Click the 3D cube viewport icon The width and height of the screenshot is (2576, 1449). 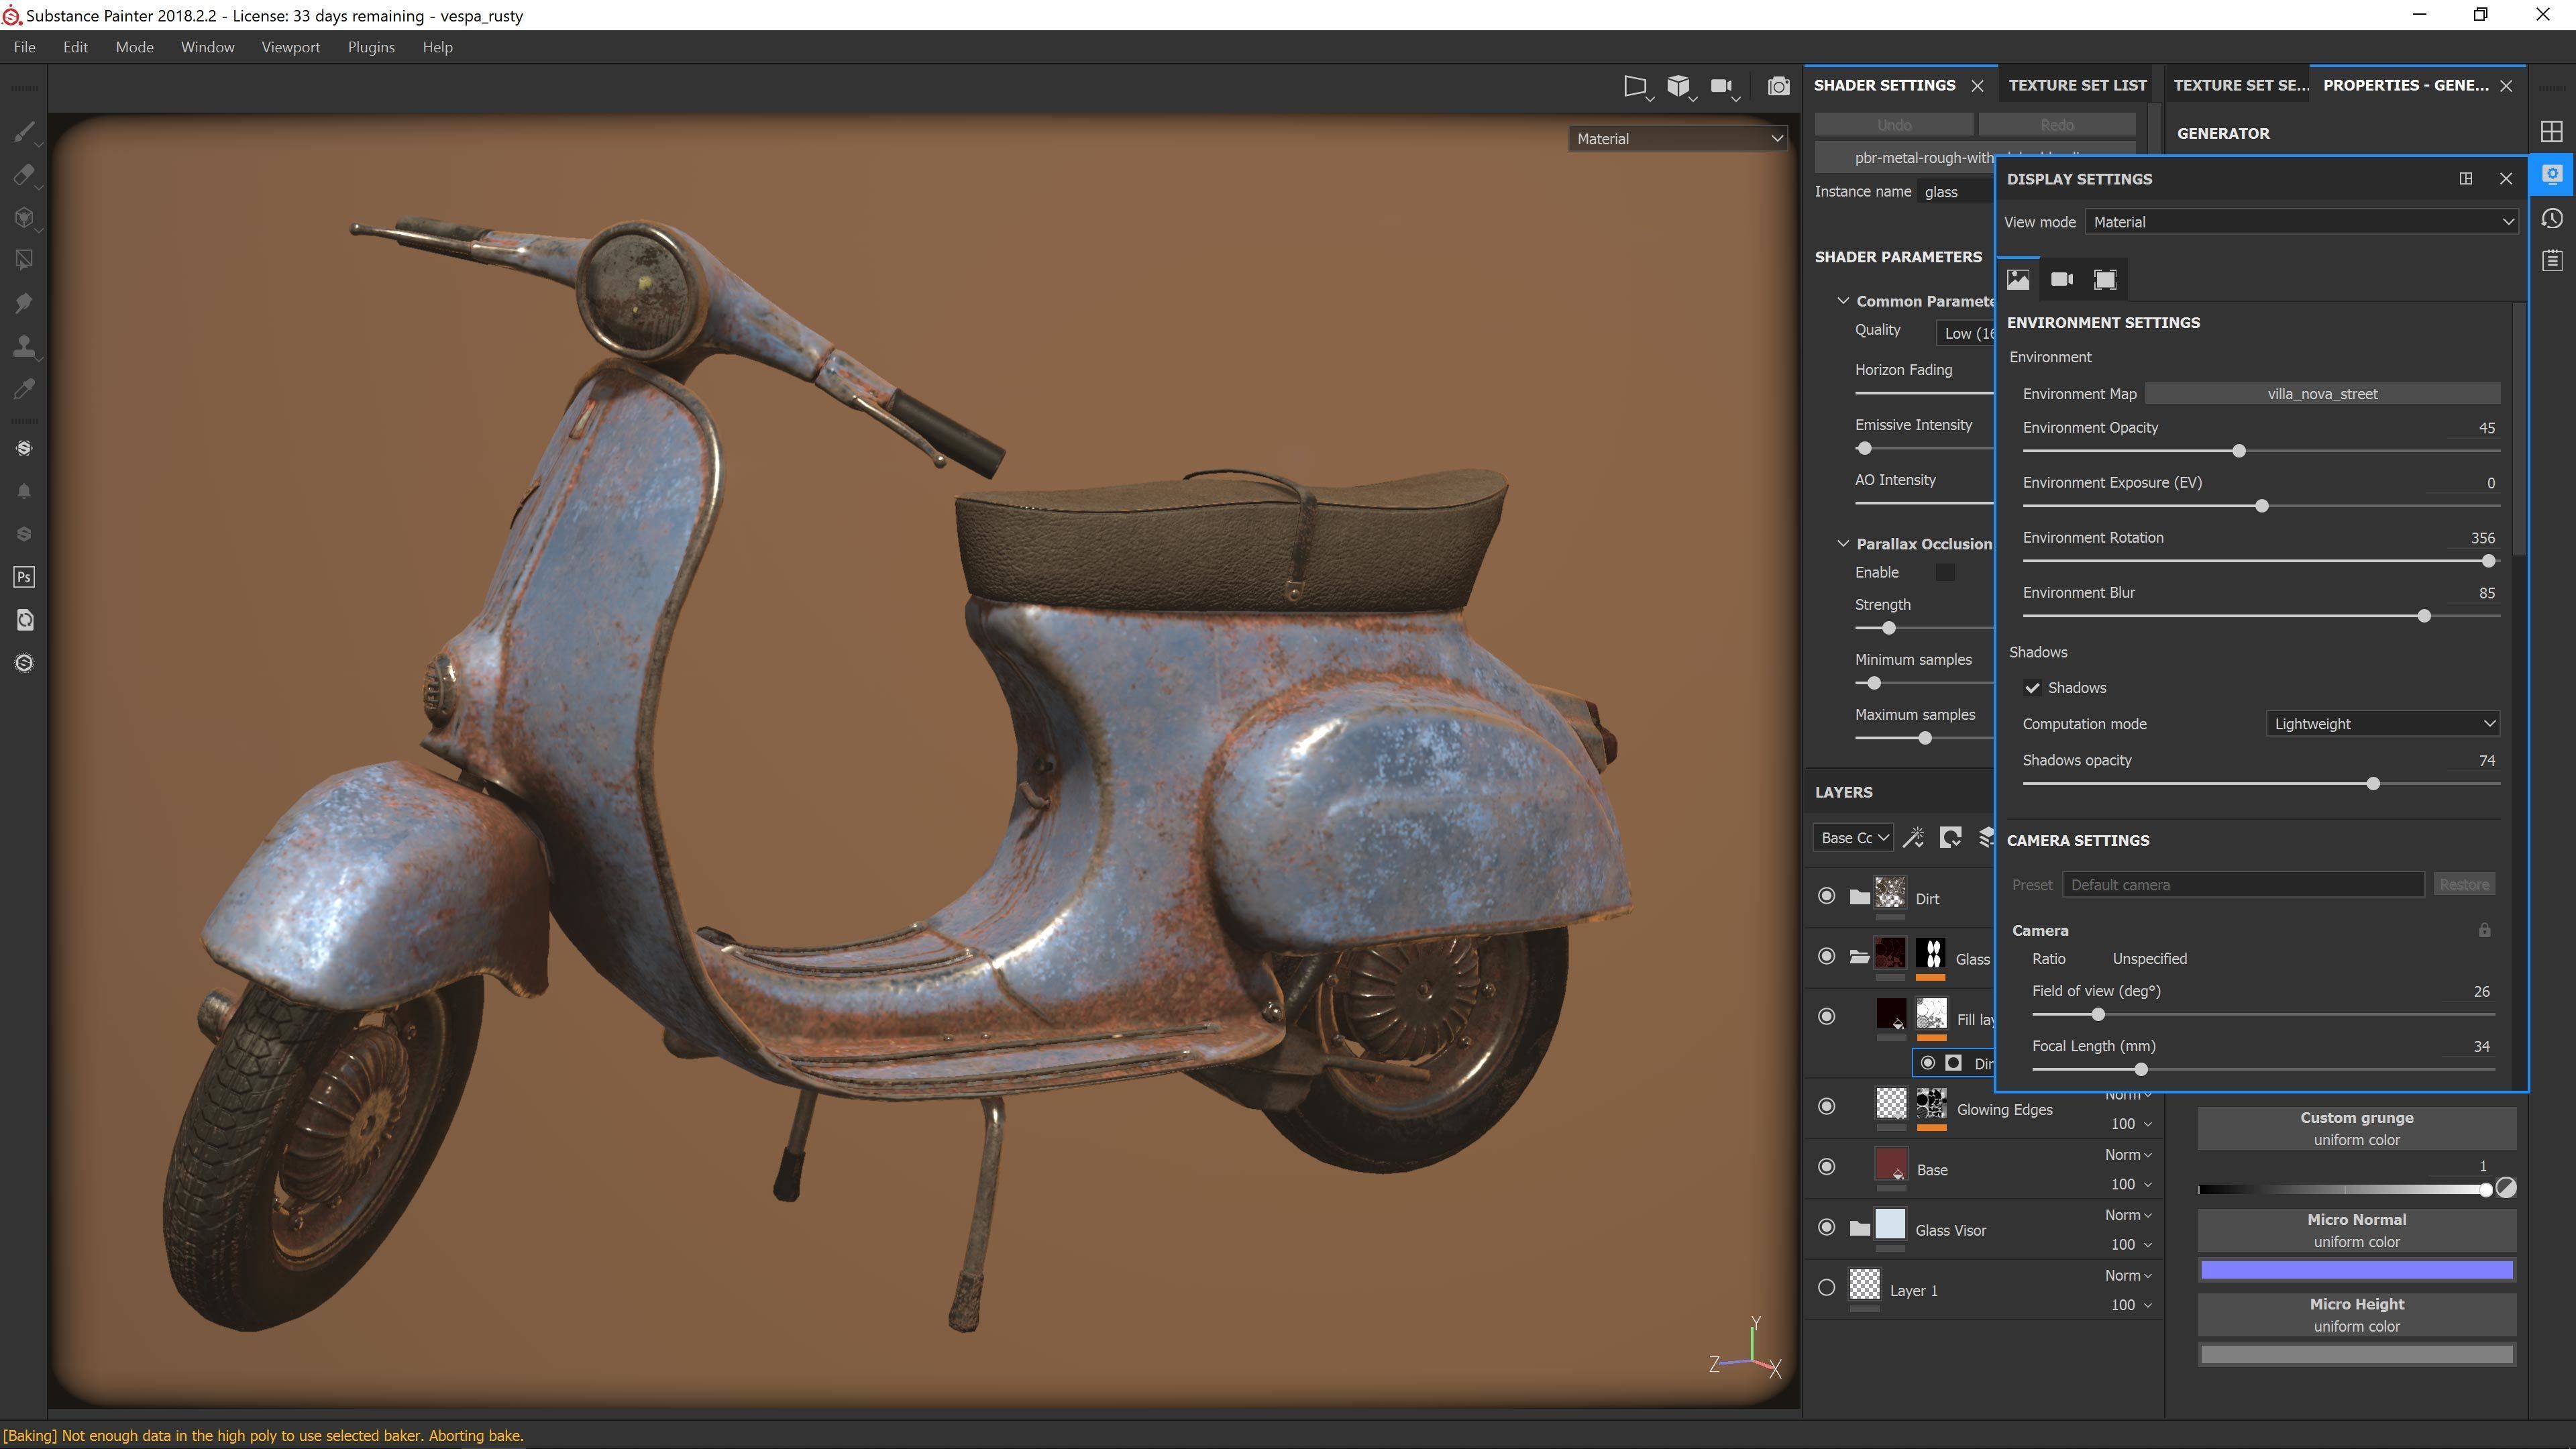coord(1679,87)
